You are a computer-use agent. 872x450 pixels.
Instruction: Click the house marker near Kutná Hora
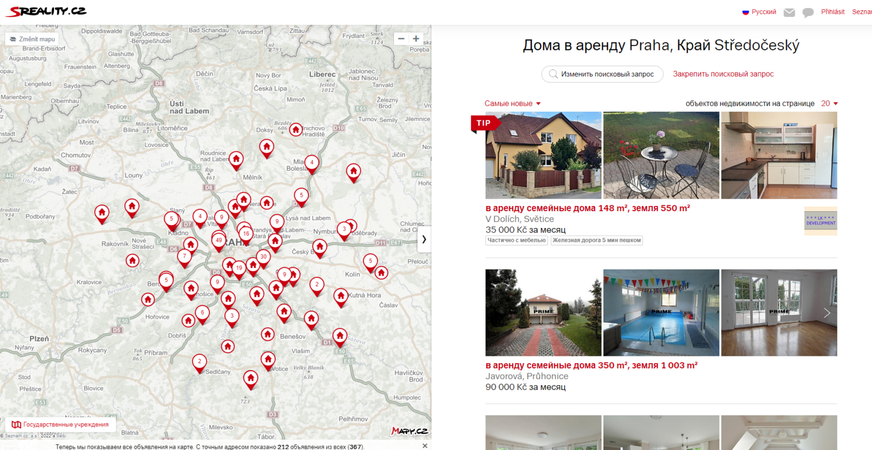point(341,296)
